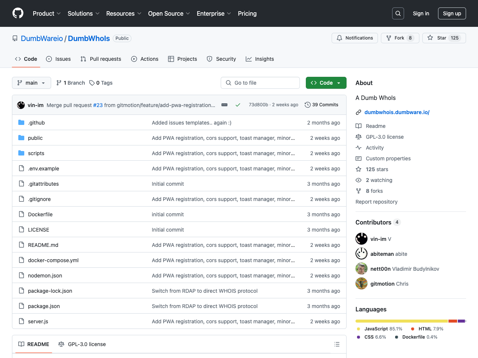Click the CSS purple language bar segment
Image resolution: width=478 pixels, height=358 pixels.
click(x=461, y=321)
